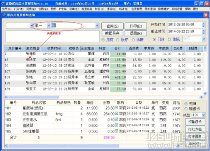Select the 住院 radio button
This screenshot has width=210, height=151.
point(170,39)
